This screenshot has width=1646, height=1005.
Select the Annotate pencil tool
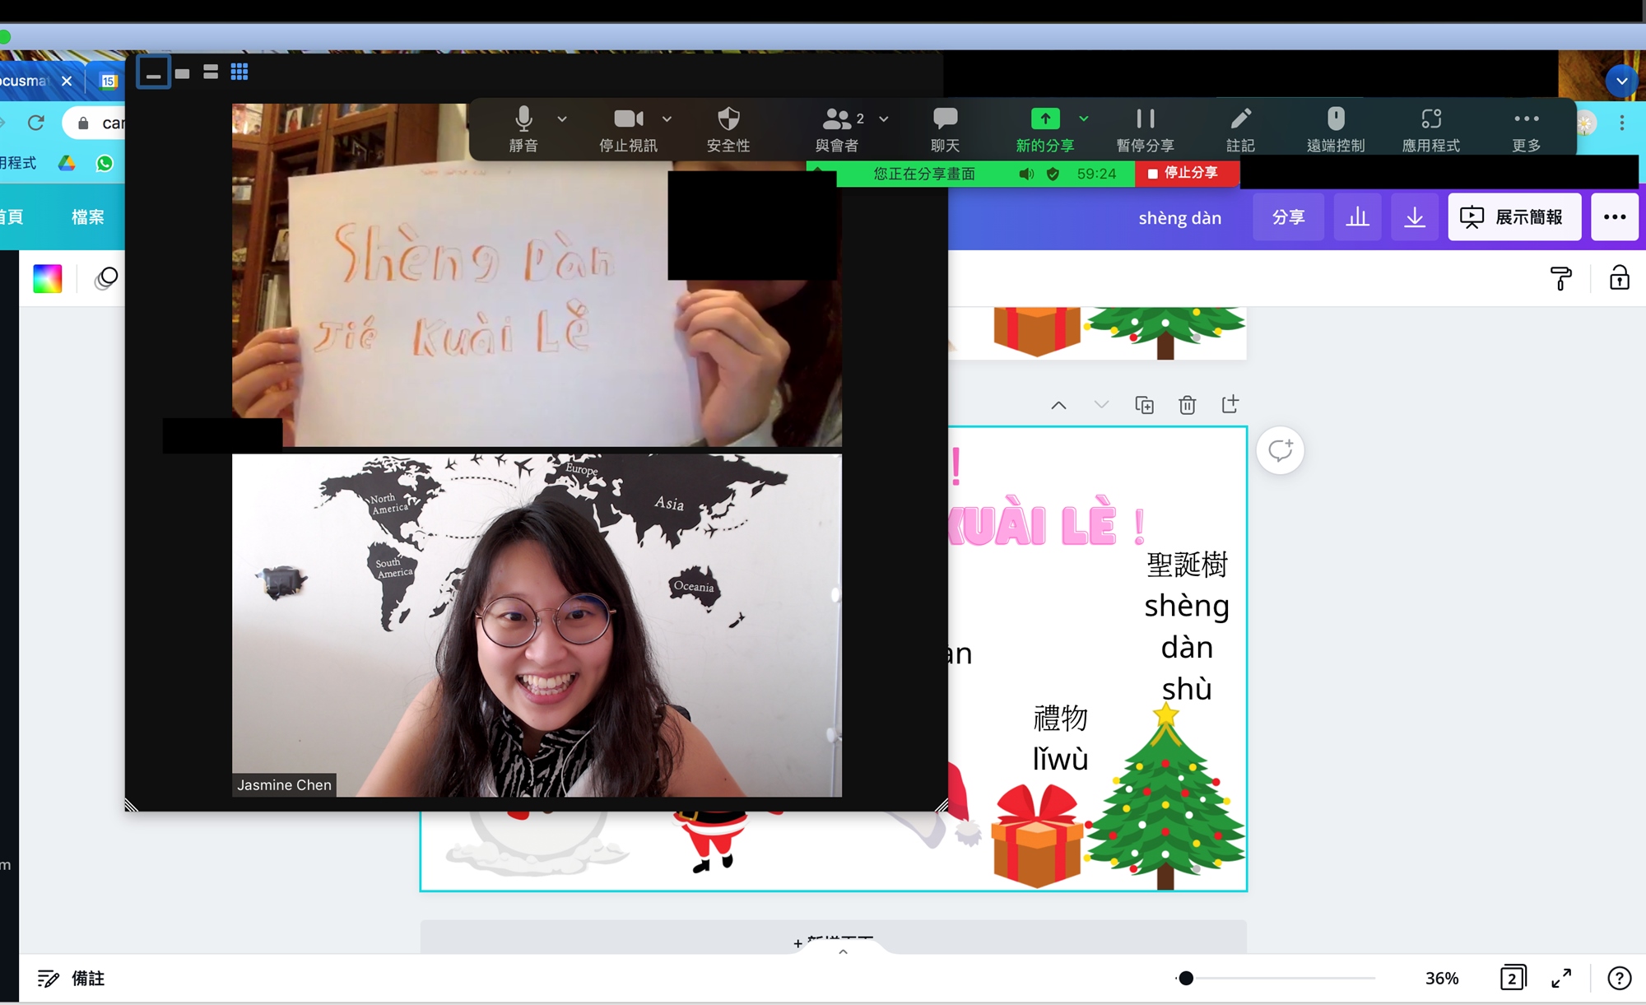tap(1240, 120)
